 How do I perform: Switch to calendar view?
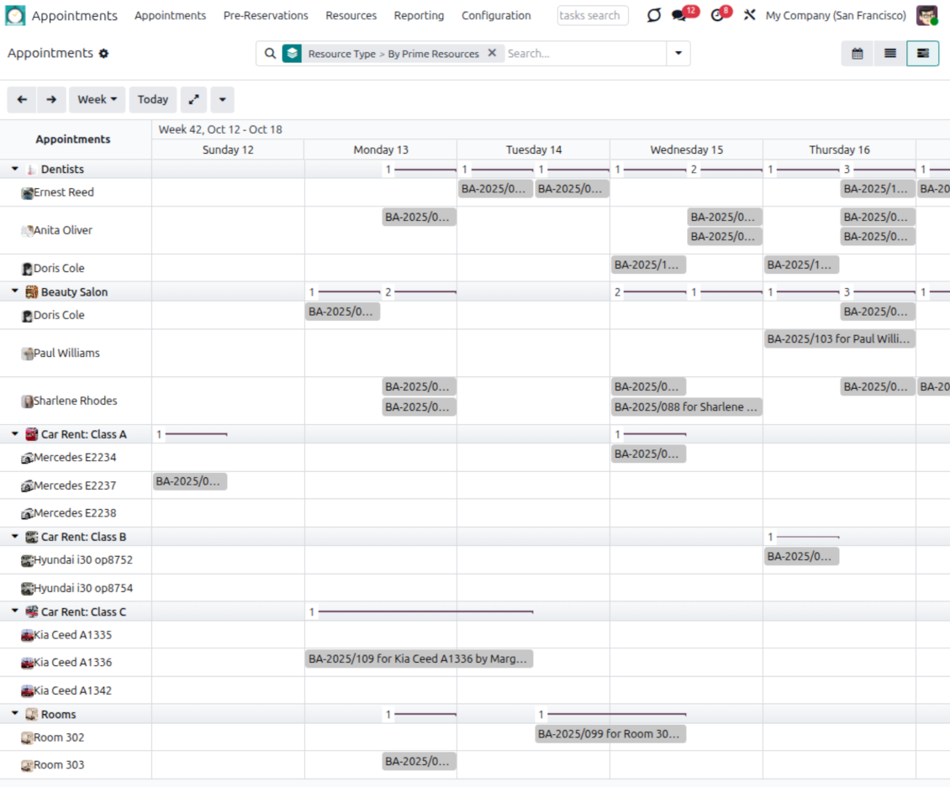pos(858,54)
